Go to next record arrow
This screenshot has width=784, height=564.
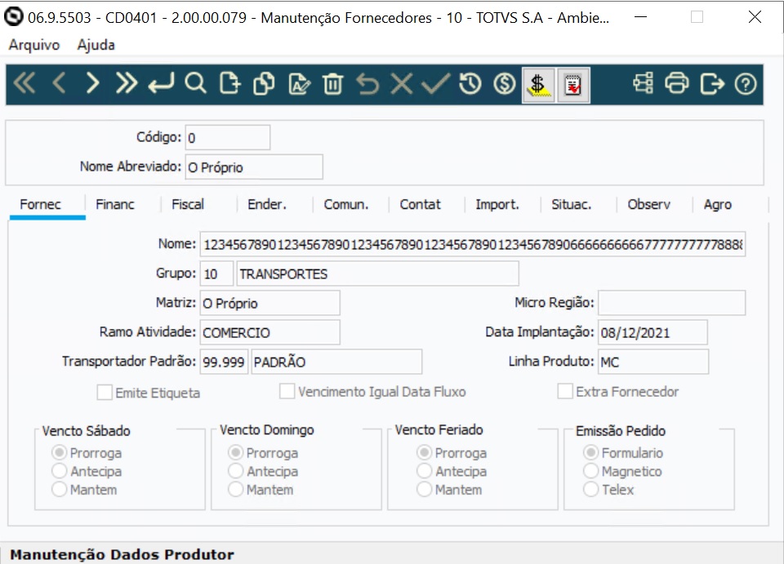(x=92, y=83)
